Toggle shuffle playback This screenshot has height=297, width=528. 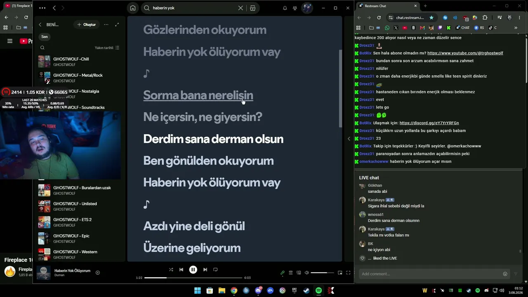[171, 270]
